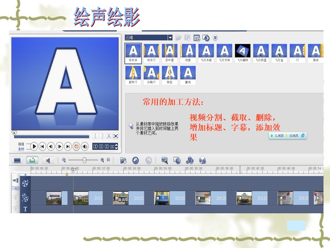Switch preview mode to 项目
The image size is (330, 248).
(21, 144)
